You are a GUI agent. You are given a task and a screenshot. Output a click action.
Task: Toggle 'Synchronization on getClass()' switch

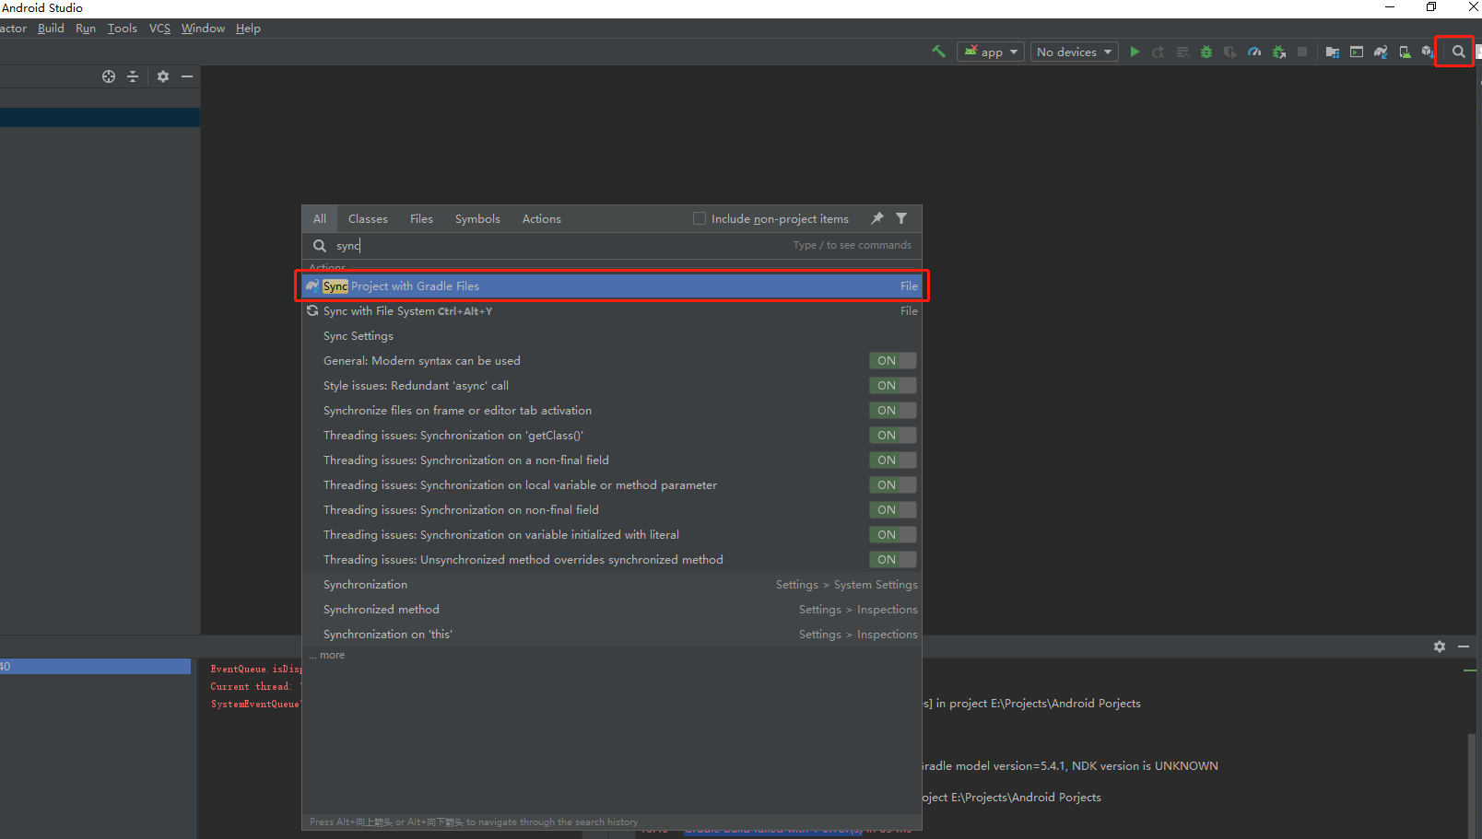[x=892, y=436]
